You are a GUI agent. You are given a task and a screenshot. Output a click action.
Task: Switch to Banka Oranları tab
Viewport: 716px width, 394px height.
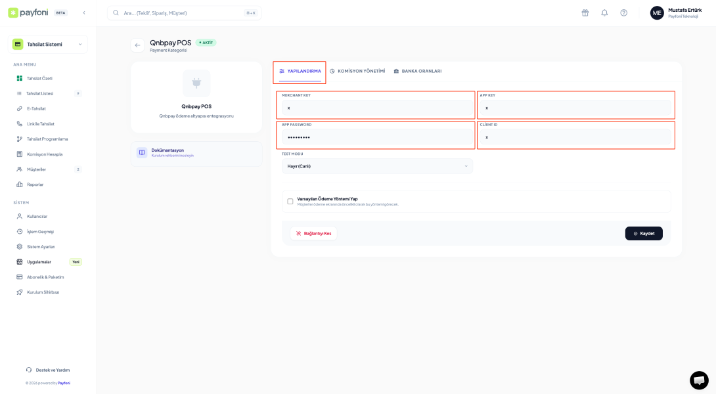click(418, 71)
